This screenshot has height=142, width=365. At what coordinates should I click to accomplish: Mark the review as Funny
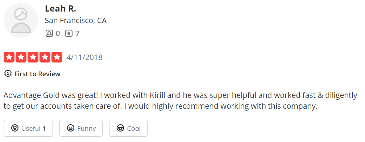(81, 128)
